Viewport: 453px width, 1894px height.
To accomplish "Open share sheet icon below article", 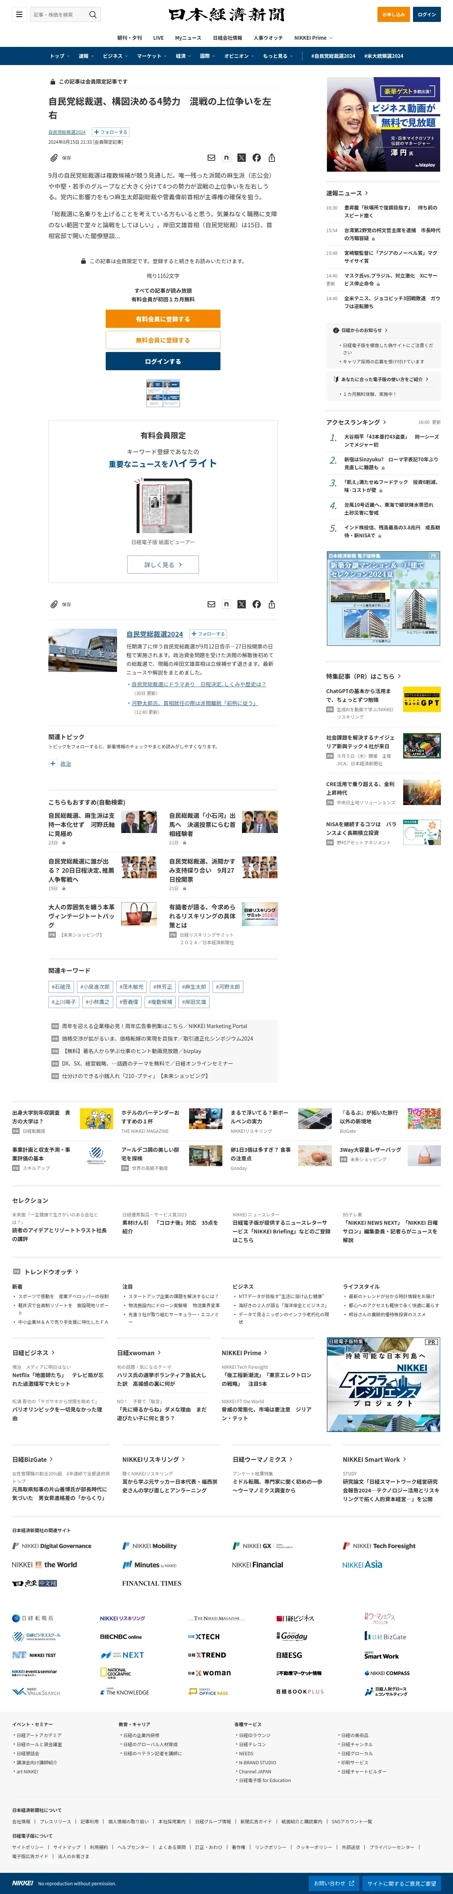I will pyautogui.click(x=272, y=604).
